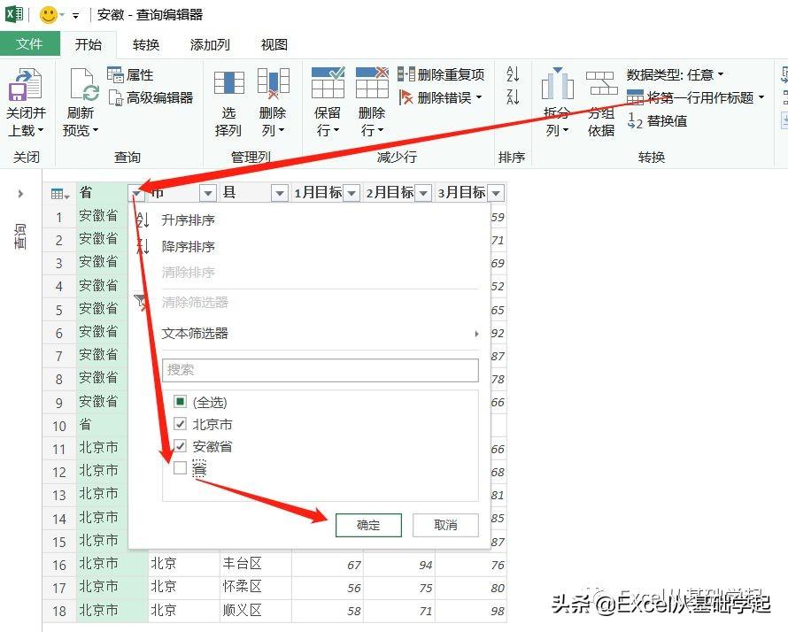Click 删除重复项 remove duplicates
788x632 pixels.
coord(441,74)
